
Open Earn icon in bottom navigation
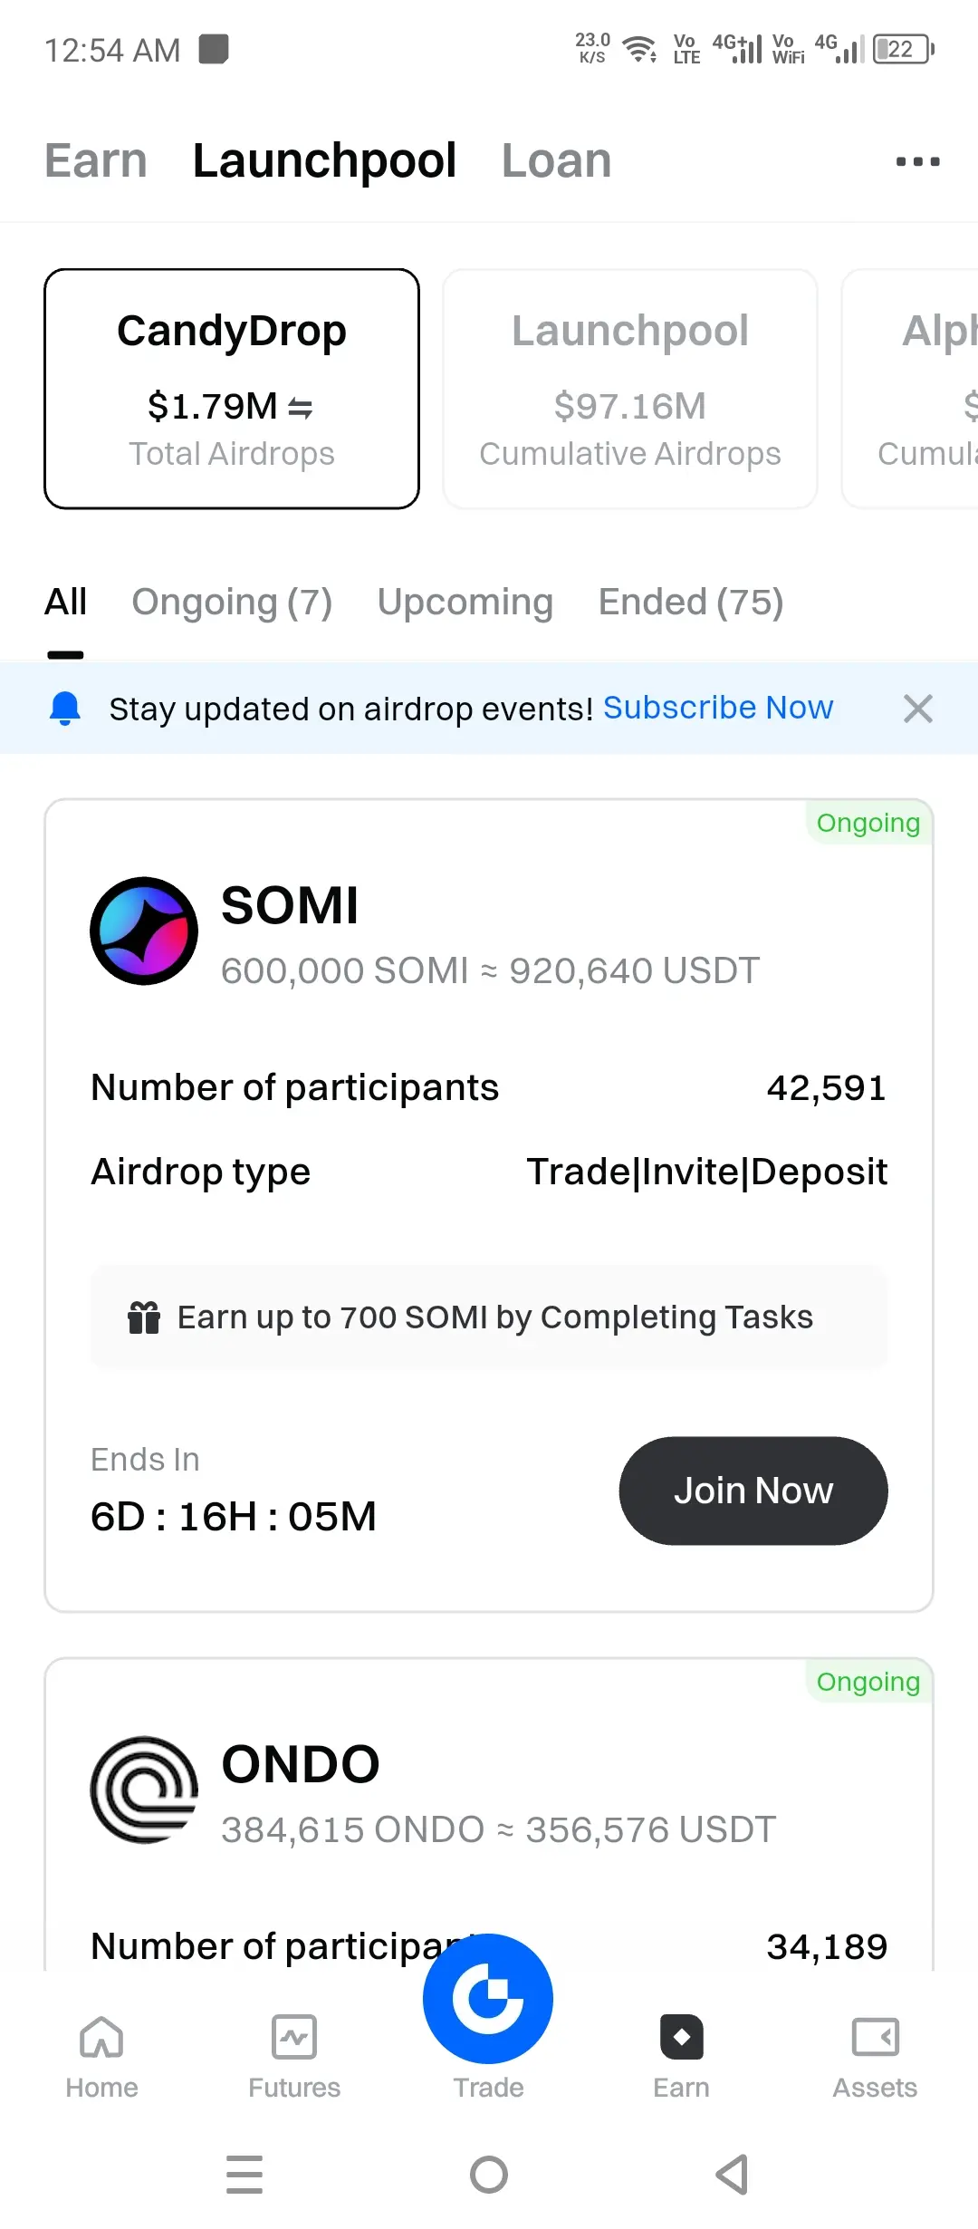point(682,2038)
